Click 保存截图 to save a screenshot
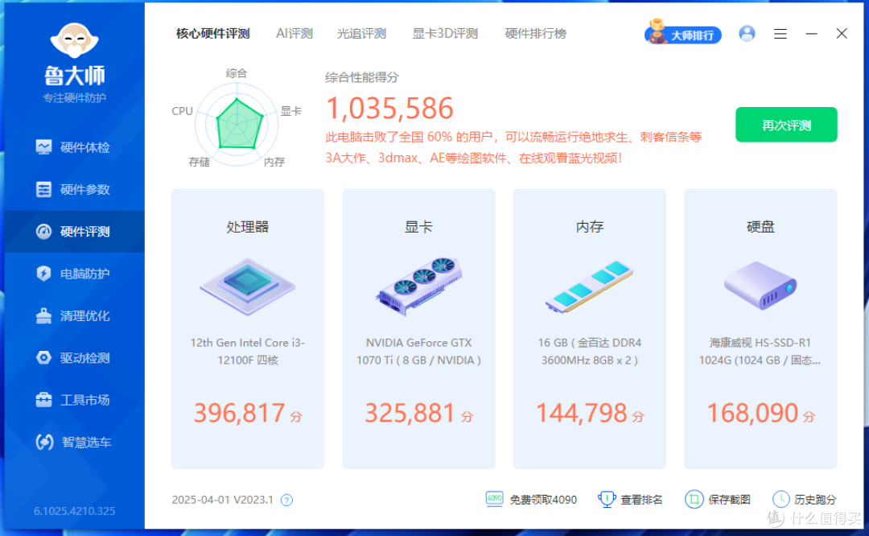This screenshot has width=869, height=536. (x=718, y=500)
